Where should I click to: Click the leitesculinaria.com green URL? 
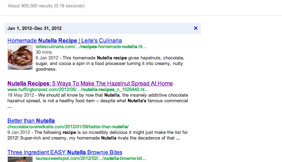pyautogui.click(x=91, y=46)
